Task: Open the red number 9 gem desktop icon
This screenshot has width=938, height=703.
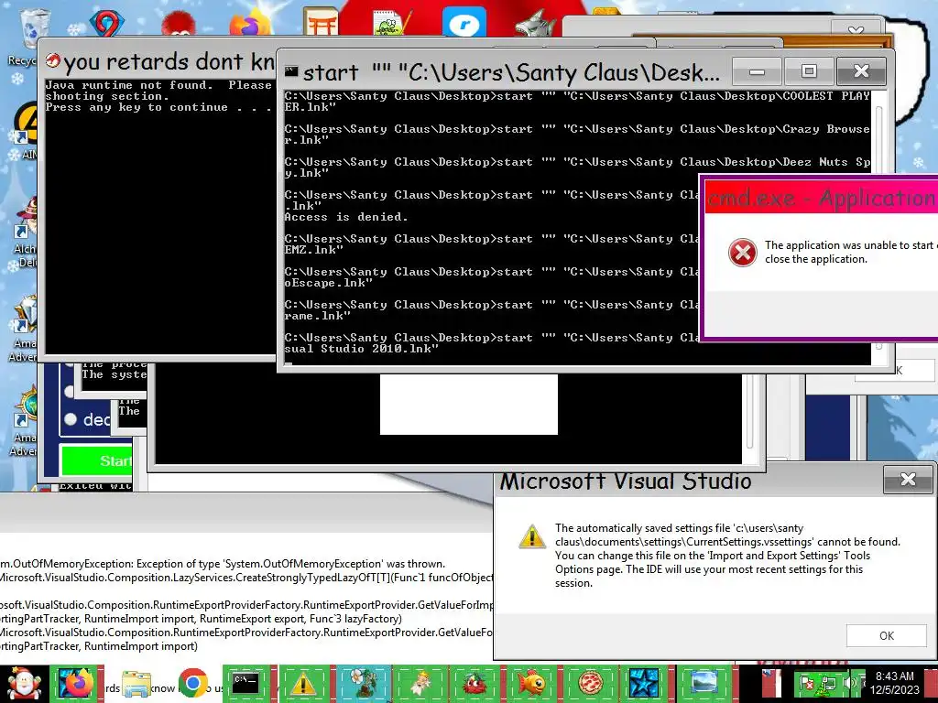Action: [x=106, y=24]
